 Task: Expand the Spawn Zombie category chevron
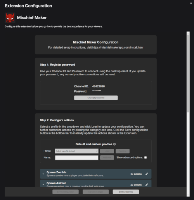tap(43, 174)
